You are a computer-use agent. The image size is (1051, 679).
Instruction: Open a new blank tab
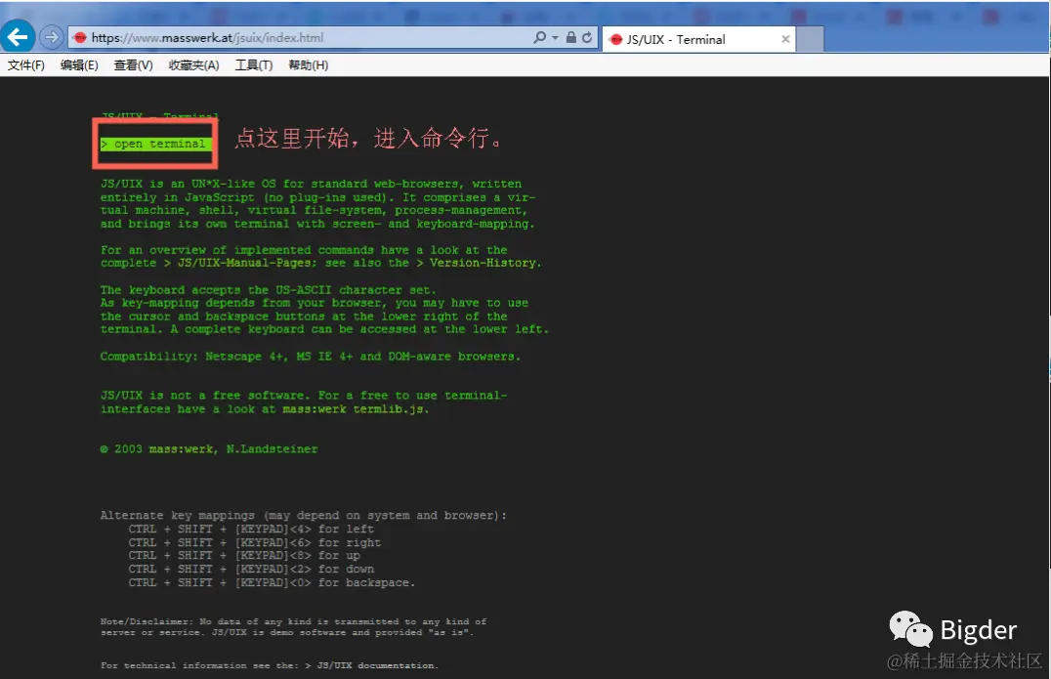810,39
